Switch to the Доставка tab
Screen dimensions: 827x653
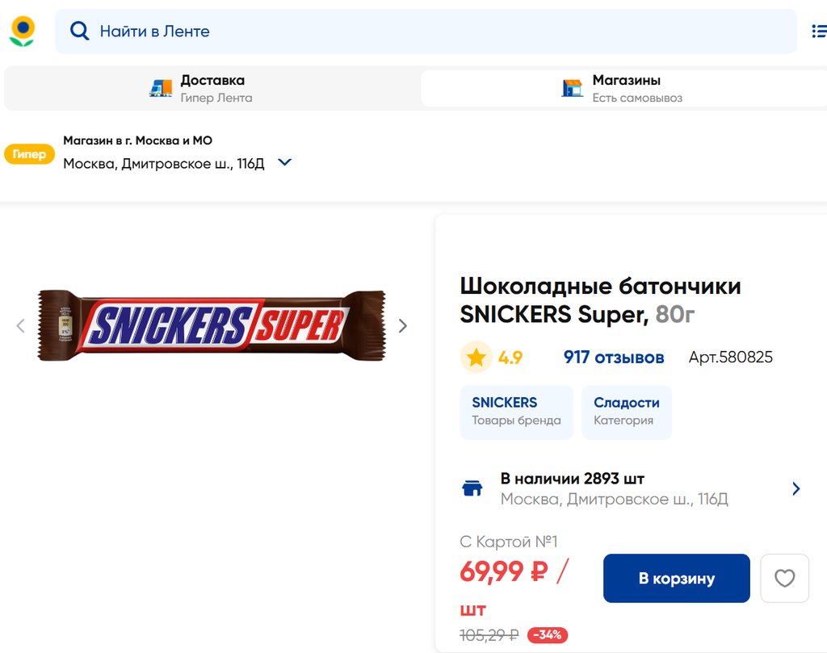(212, 88)
